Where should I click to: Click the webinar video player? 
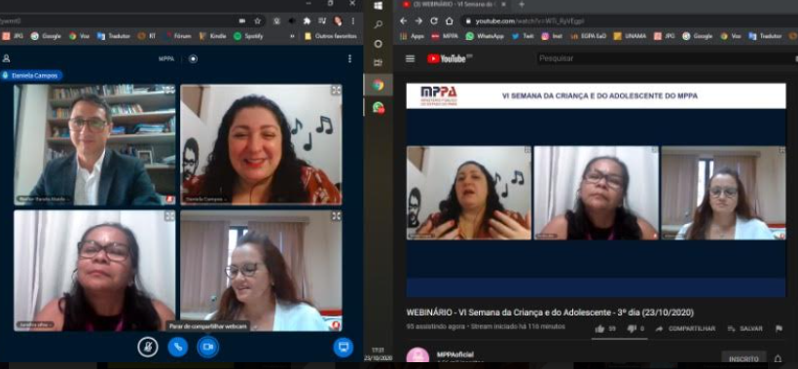596,190
